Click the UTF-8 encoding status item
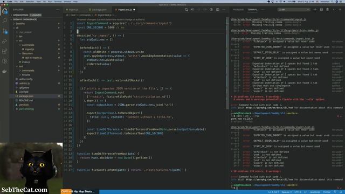This screenshot has height=194, width=345. [x=298, y=192]
